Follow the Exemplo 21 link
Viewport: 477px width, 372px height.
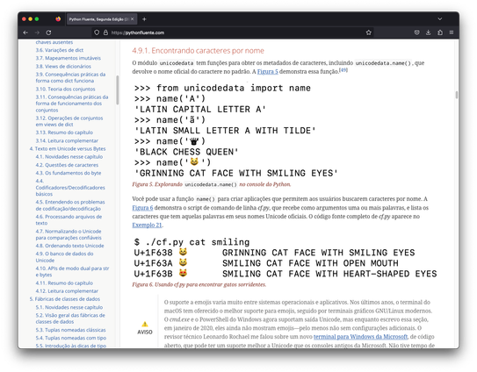[147, 225]
